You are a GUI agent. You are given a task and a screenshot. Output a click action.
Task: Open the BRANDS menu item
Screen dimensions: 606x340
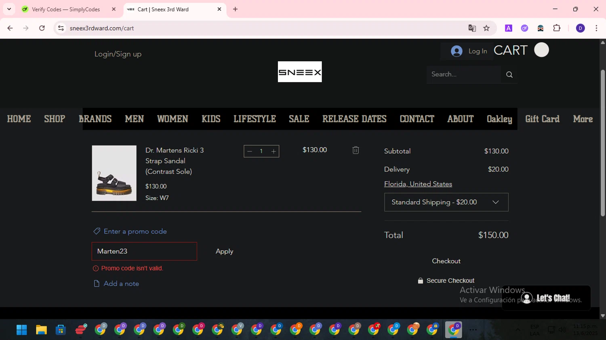coord(95,119)
